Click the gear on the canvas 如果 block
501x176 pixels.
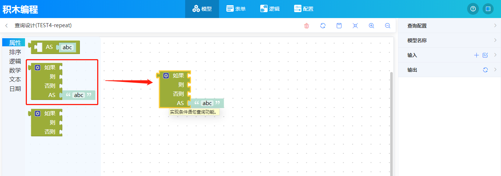(166, 76)
